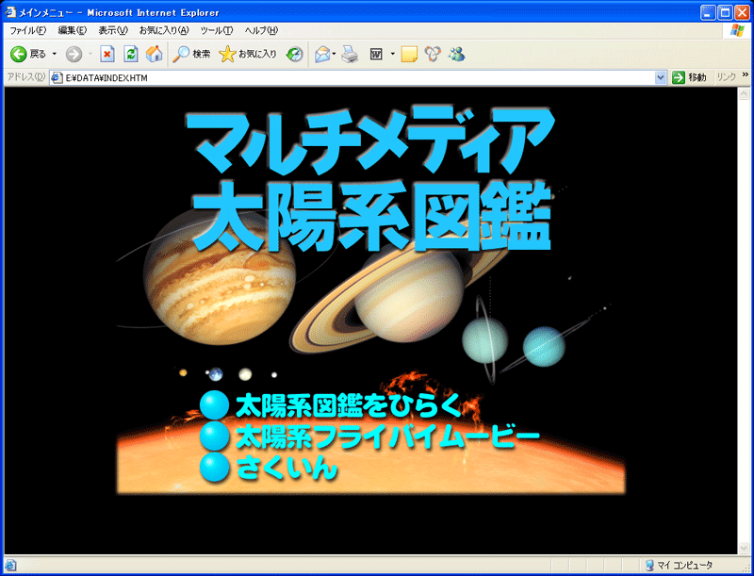Expand the address bar dropdown arrow
Viewport: 754px width, 576px height.
[x=662, y=78]
